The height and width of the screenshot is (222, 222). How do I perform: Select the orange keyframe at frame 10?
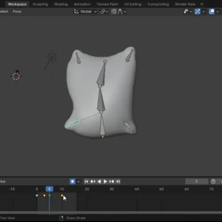[62, 195]
